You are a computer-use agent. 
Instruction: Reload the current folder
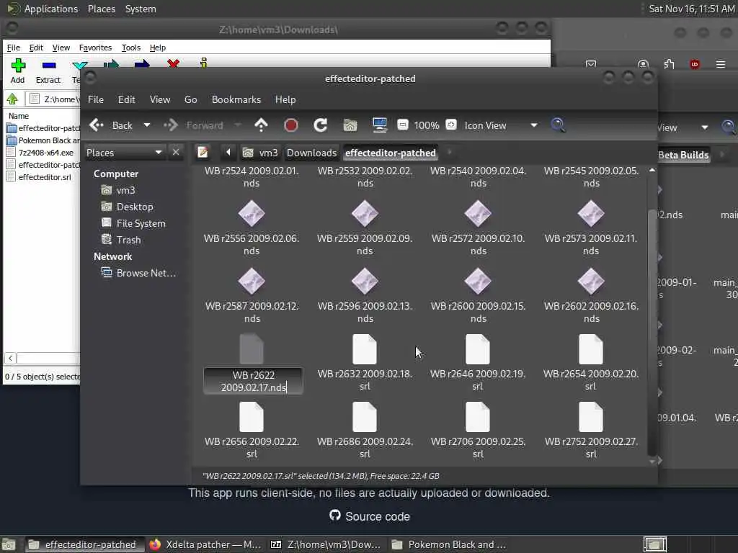[320, 125]
